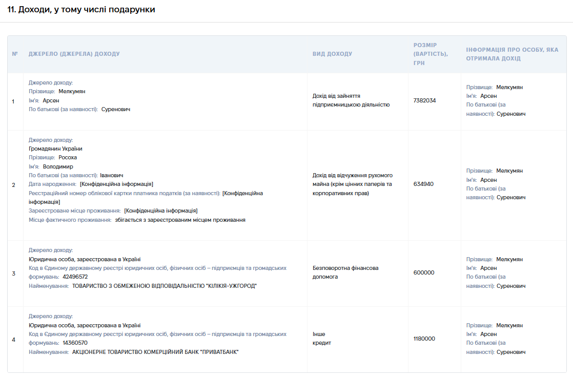
Task: Click the 'Розмір (вартість), грн' column header
Action: point(431,54)
